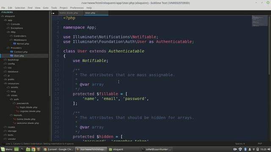Click the PHP file icon beside Kernel.php
271x152 pixels.
(x=15, y=44)
